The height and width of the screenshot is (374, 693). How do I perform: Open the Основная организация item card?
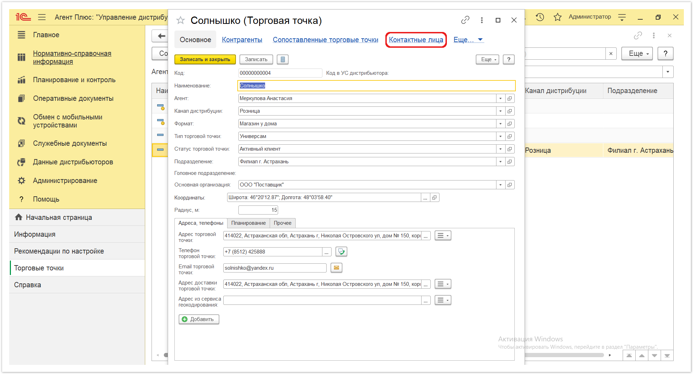point(509,185)
